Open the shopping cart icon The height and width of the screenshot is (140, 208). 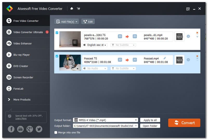point(78,9)
